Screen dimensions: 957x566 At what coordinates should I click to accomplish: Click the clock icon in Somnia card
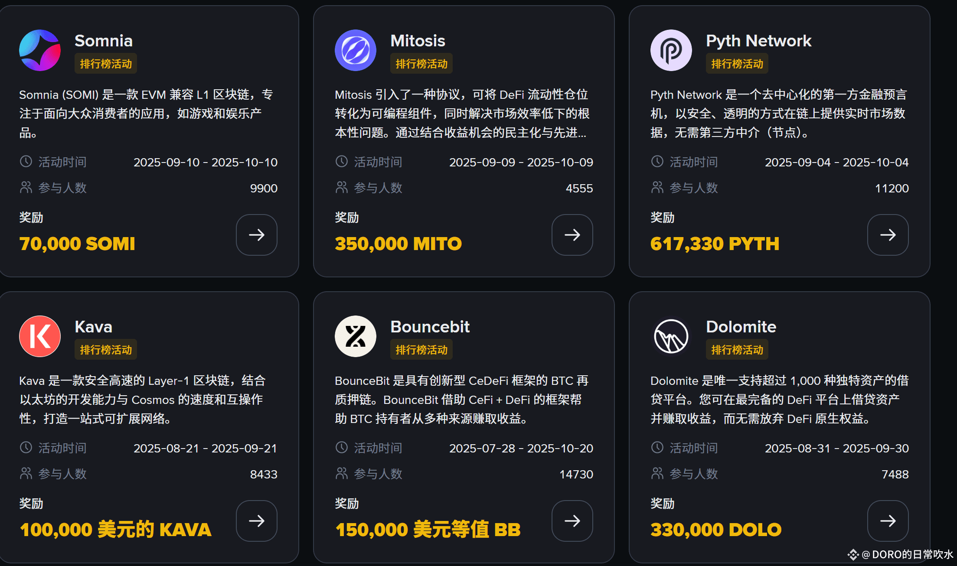pos(26,162)
